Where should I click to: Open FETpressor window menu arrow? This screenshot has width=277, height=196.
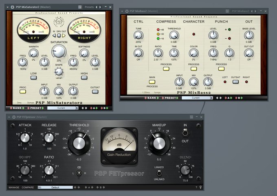pos(9,117)
